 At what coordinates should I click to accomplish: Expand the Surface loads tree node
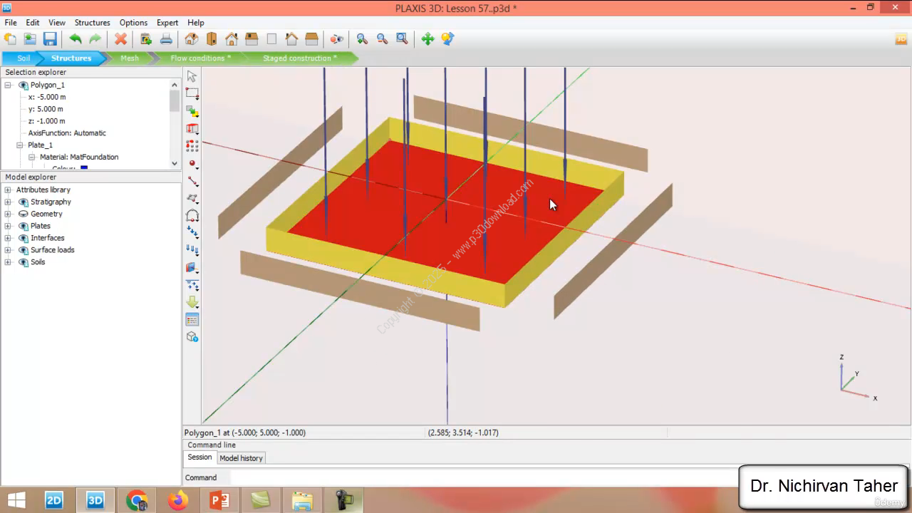click(x=8, y=250)
